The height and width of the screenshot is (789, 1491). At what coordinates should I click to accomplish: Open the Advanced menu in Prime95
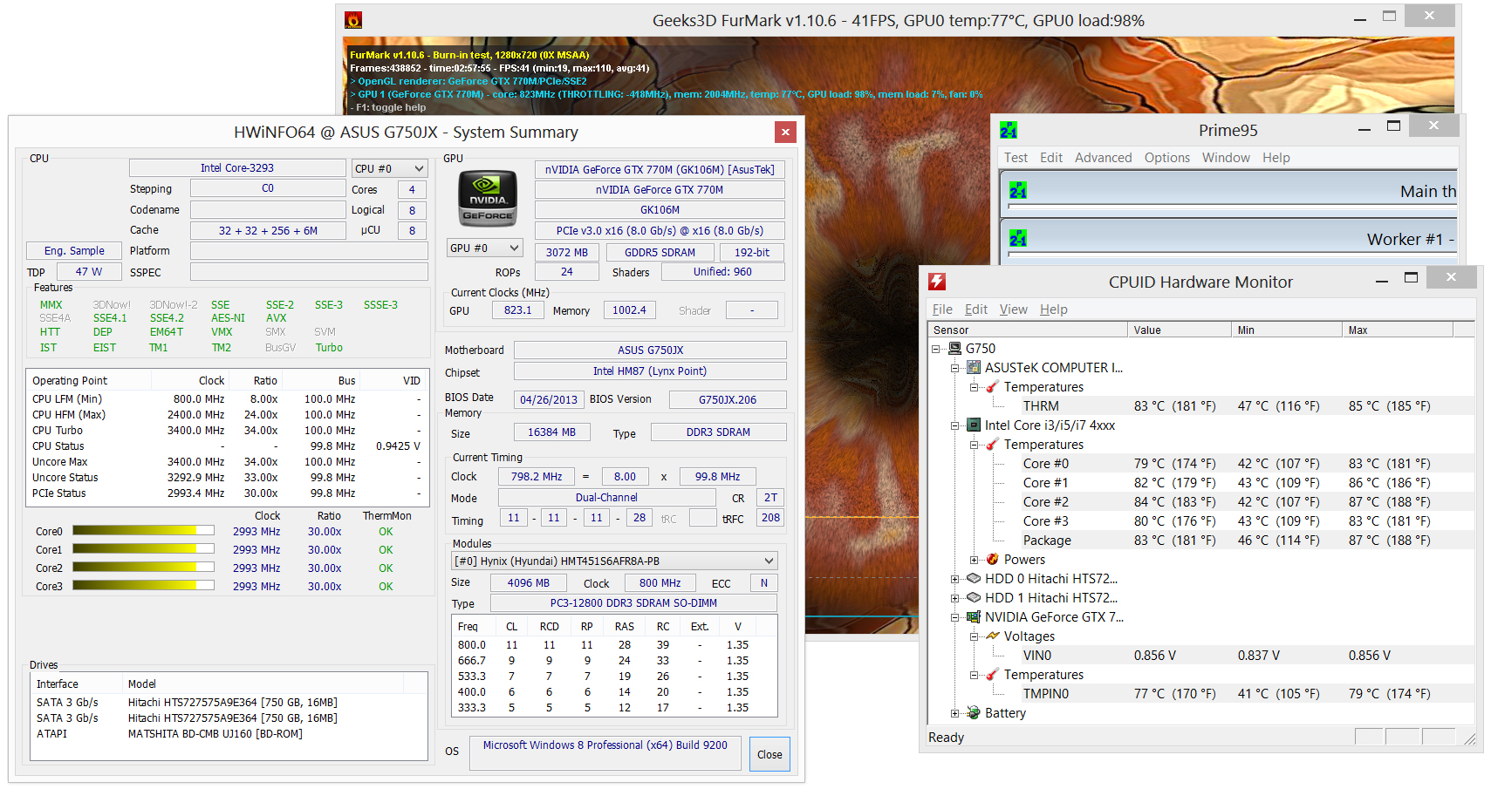coord(1103,158)
